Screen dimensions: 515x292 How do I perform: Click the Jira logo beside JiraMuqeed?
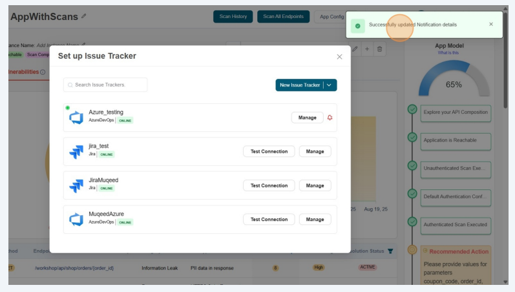tap(76, 185)
